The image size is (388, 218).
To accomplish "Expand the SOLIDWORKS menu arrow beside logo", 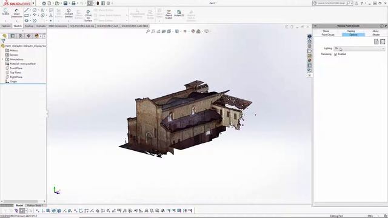I will [33, 3].
